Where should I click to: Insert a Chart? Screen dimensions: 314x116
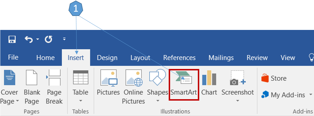pyautogui.click(x=209, y=85)
